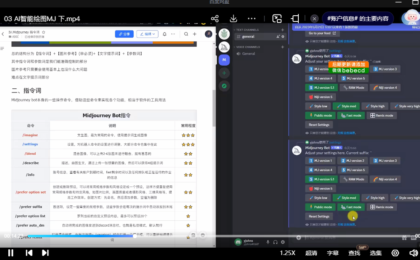
Task: Click Reset Settings in lower message
Action: click(x=319, y=216)
